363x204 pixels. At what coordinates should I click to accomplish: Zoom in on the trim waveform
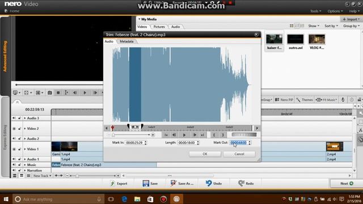[x=153, y=135]
